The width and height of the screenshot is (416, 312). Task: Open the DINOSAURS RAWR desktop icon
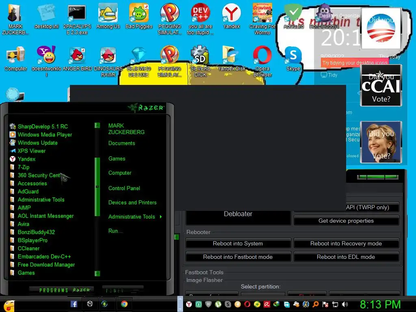click(x=108, y=62)
